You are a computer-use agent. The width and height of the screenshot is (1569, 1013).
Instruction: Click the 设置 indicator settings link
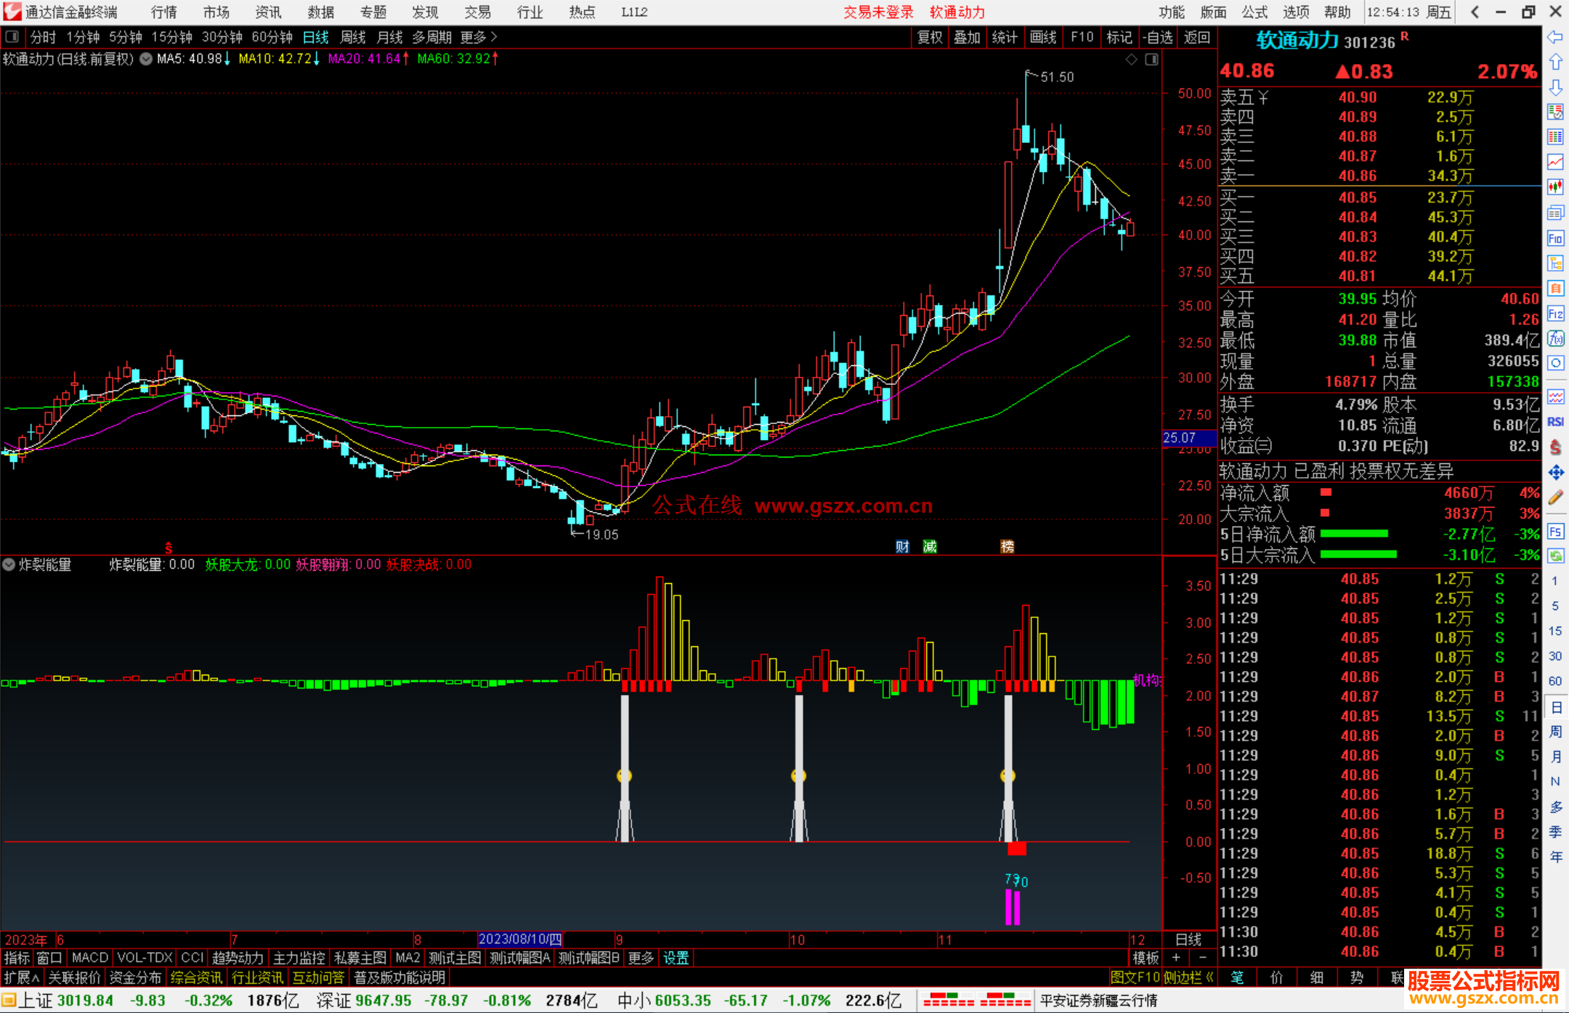coord(676,958)
